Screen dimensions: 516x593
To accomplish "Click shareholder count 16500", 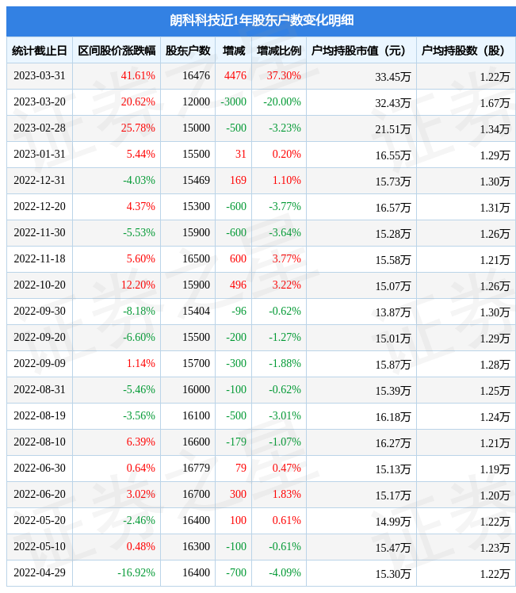I will (197, 258).
